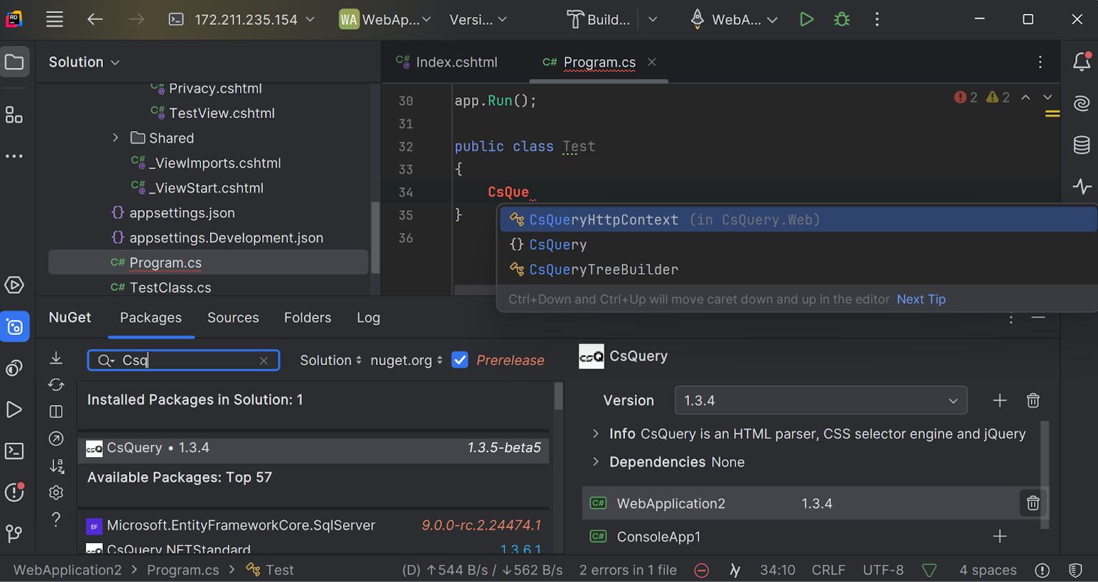Expand the Info section
Viewport: 1098px width, 582px height.
(x=596, y=434)
